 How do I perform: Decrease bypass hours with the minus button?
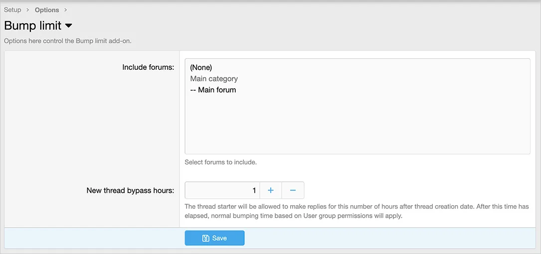click(x=293, y=190)
